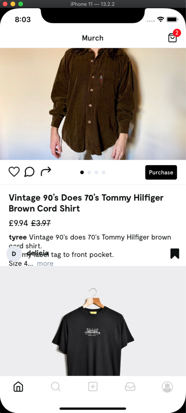
Task: Share the listing with arrow icon
Action: click(x=46, y=172)
